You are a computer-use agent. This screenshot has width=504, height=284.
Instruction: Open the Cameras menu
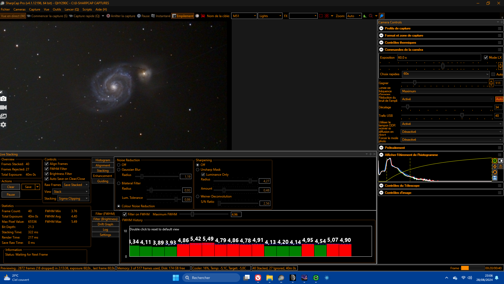pyautogui.click(x=19, y=9)
